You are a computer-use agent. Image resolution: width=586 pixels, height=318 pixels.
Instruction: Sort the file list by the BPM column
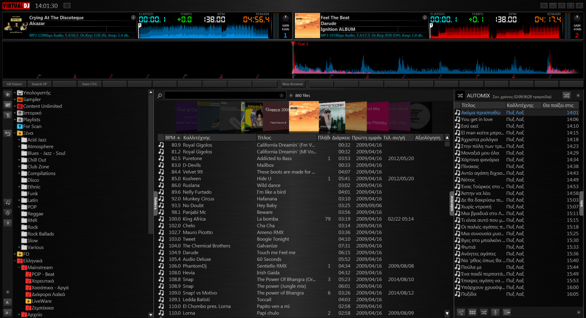click(x=173, y=138)
